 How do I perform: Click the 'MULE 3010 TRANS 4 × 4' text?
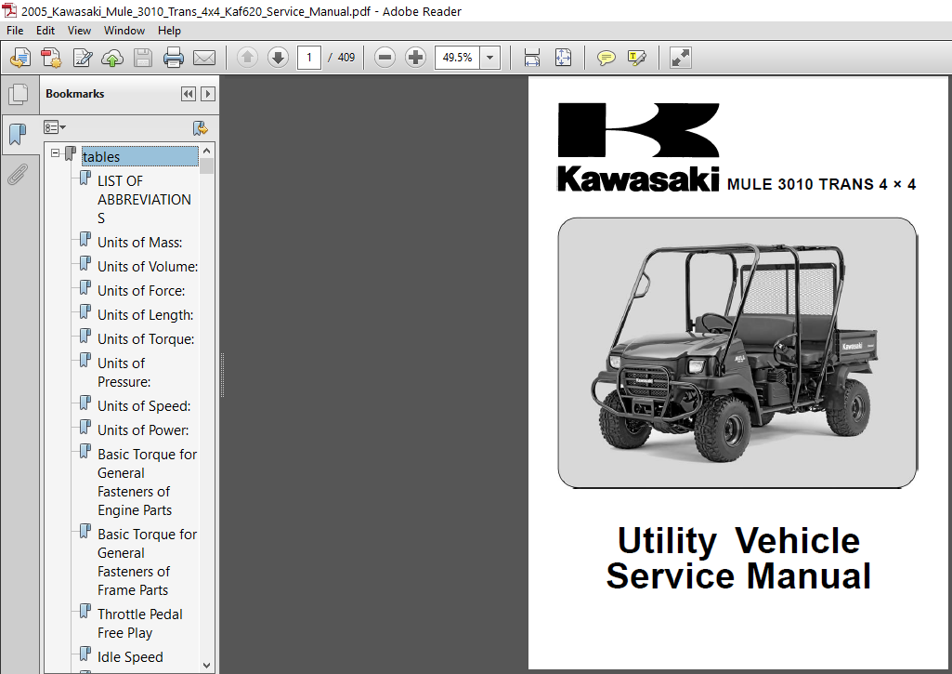point(821,184)
